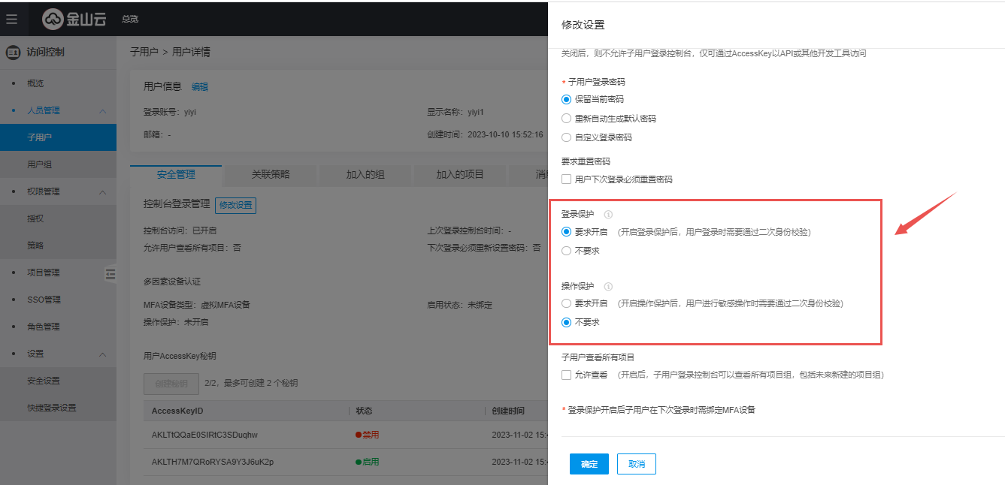Click the 创建秘钥 button
The image size is (1005, 485).
pyautogui.click(x=171, y=383)
